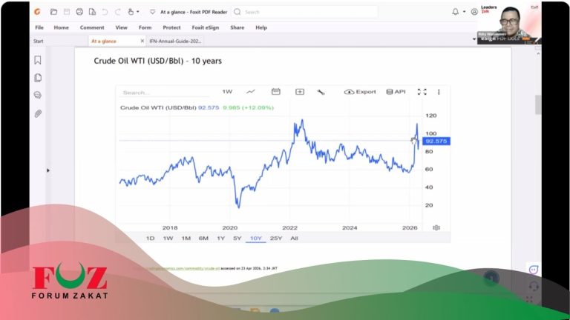Open the Bookmarks panel in sidebar
This screenshot has width=570, height=320.
(38, 61)
